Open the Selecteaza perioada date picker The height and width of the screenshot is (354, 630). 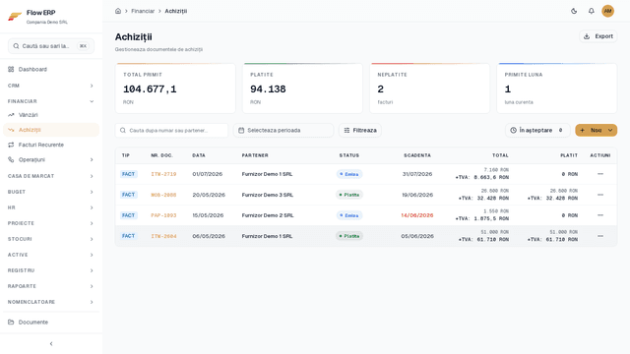tap(283, 131)
